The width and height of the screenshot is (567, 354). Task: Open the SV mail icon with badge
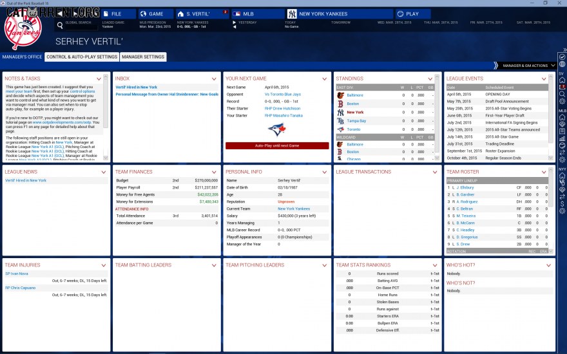(x=562, y=87)
